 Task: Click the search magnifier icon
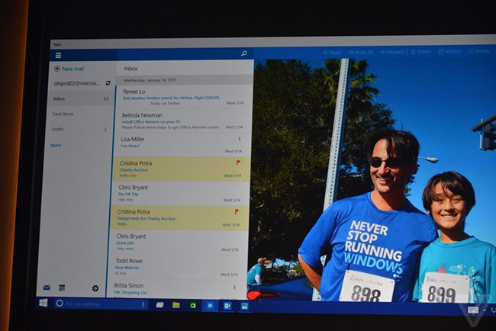[243, 54]
